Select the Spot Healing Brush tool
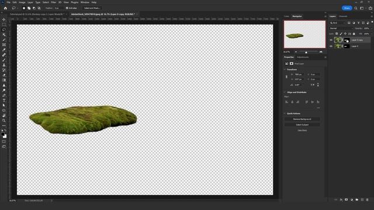 pyautogui.click(x=4, y=55)
